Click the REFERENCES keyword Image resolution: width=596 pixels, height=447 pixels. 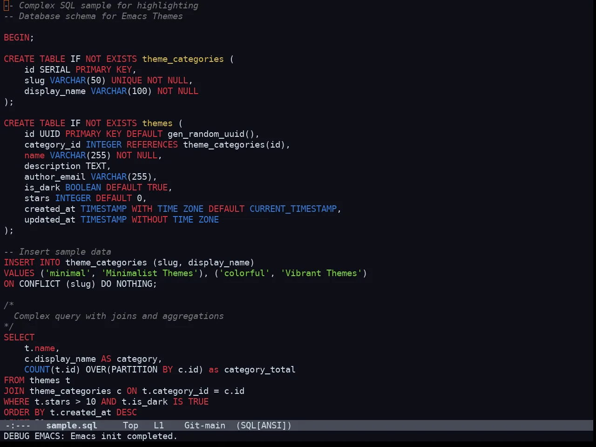coord(152,145)
